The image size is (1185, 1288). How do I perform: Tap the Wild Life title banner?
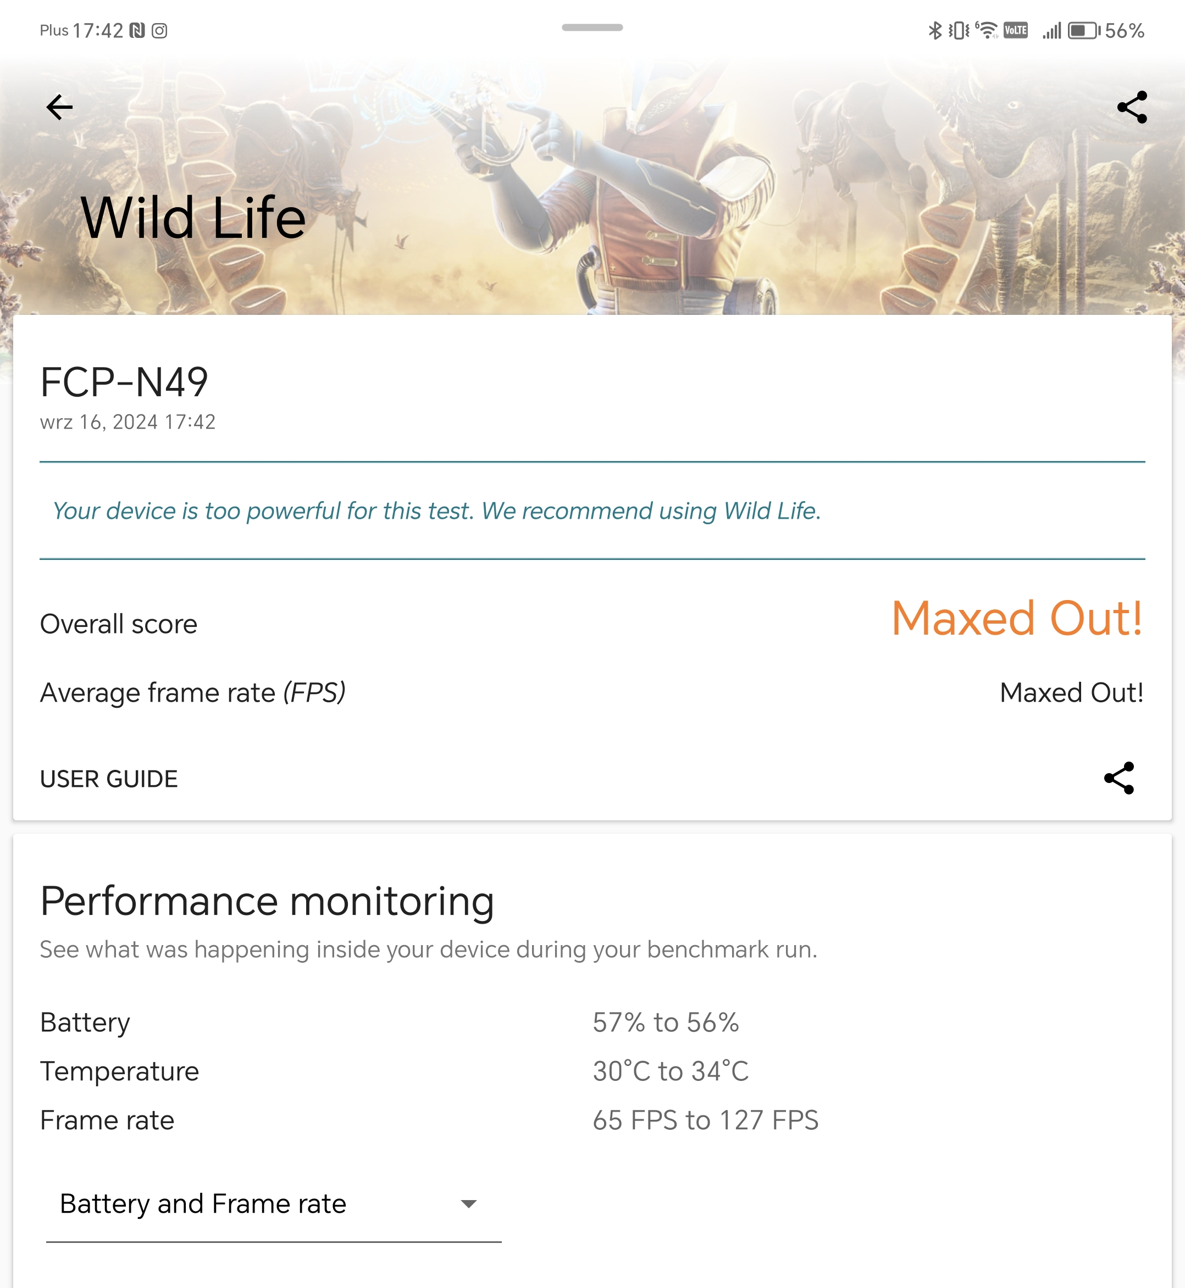tap(193, 218)
